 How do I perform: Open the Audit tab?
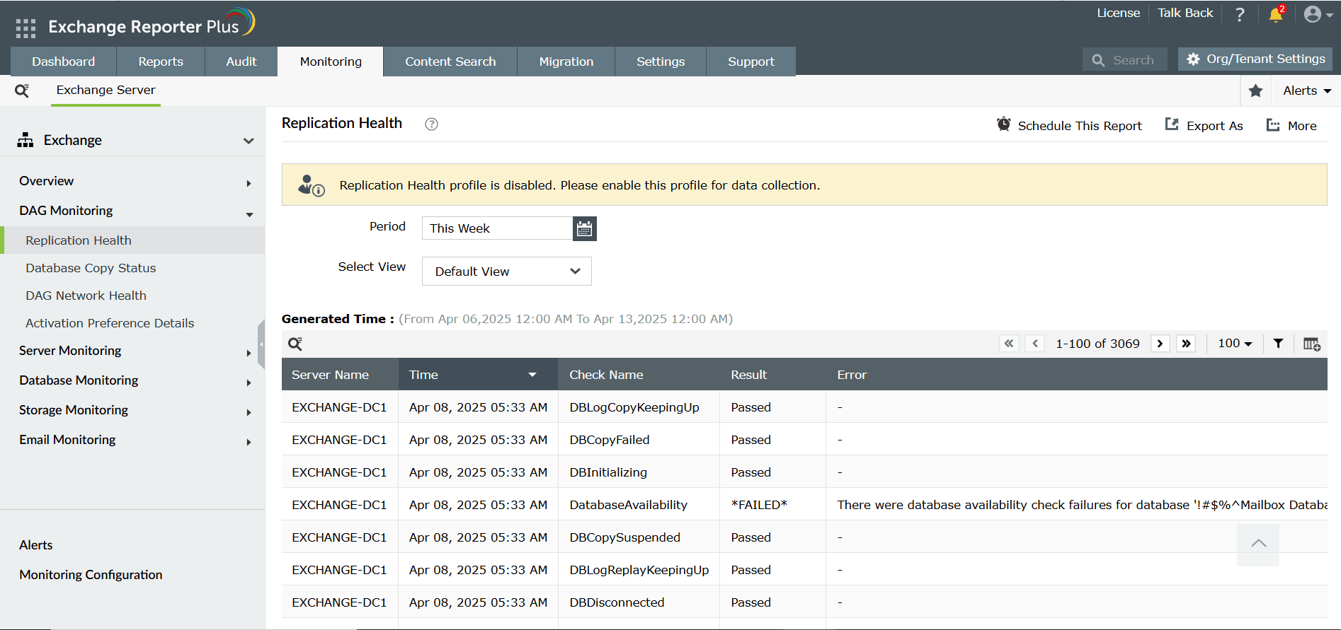pyautogui.click(x=241, y=62)
